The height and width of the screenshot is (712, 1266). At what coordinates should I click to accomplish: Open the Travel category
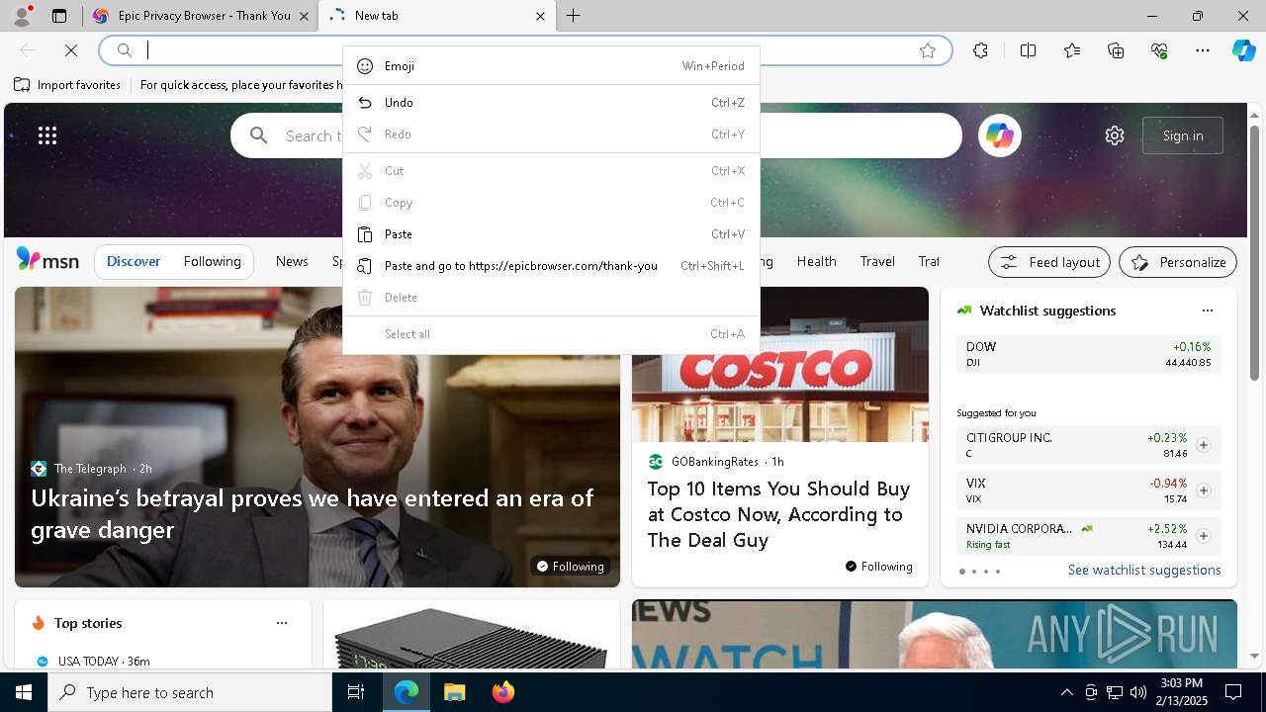coord(877,262)
